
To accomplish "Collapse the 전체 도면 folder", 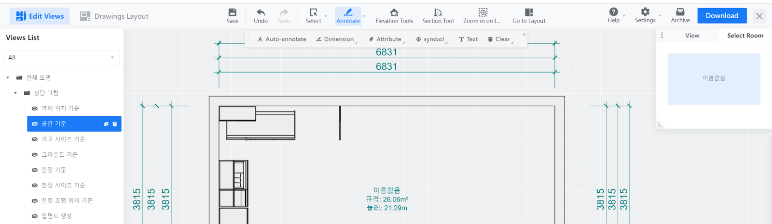I will point(8,78).
